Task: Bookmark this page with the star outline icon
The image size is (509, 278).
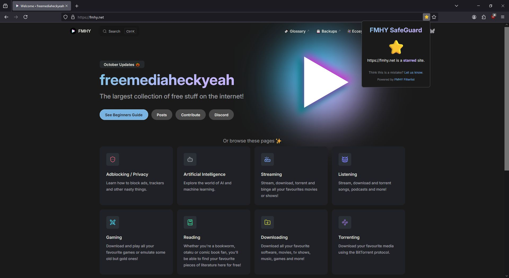Action: (x=434, y=17)
